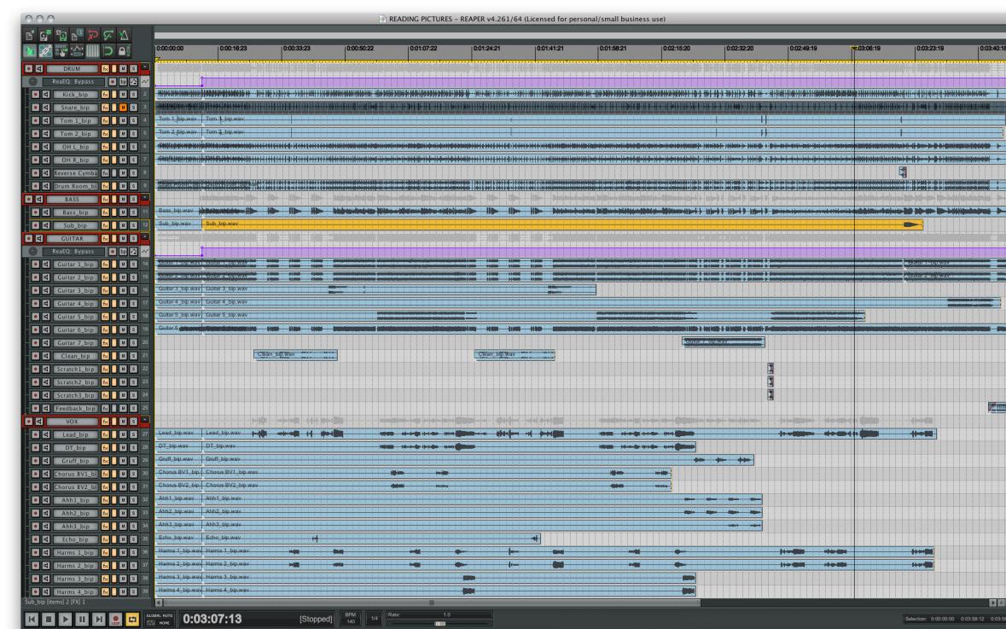Click the Play button in transport
Viewport: 1006px width, 629px height.
65,620
